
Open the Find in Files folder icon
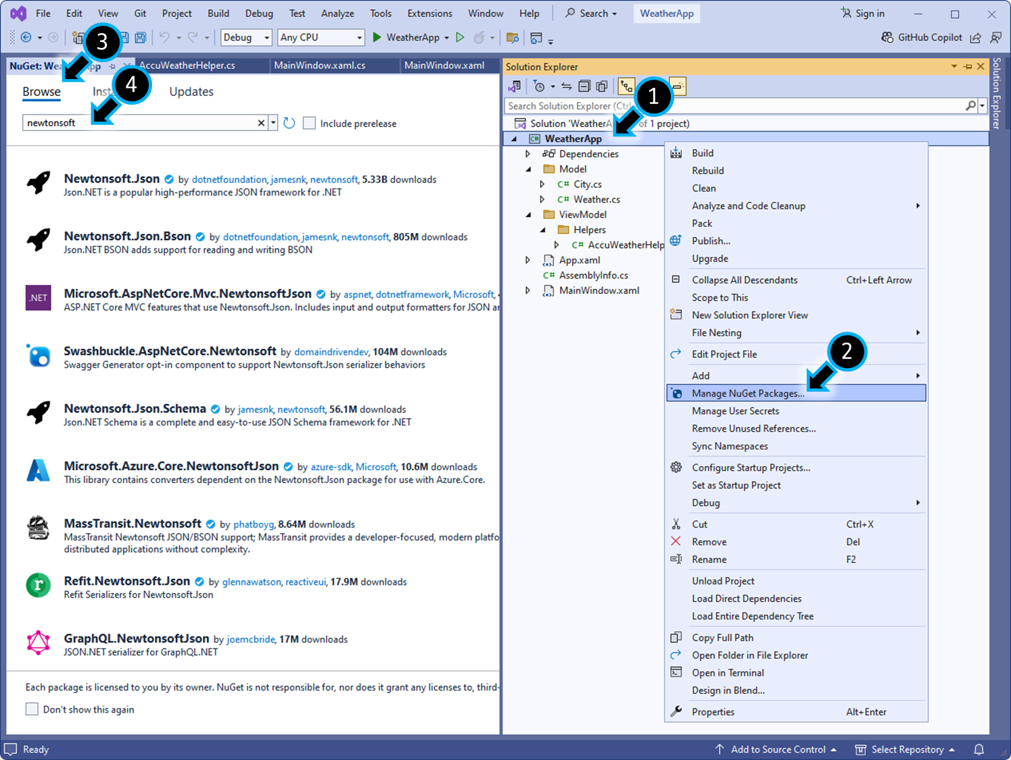[513, 38]
